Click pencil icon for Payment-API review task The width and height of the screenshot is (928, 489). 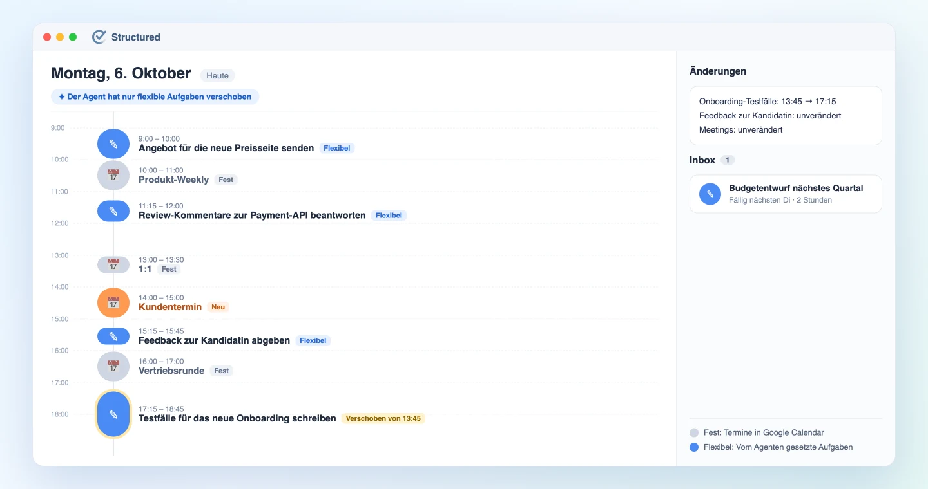pos(113,210)
